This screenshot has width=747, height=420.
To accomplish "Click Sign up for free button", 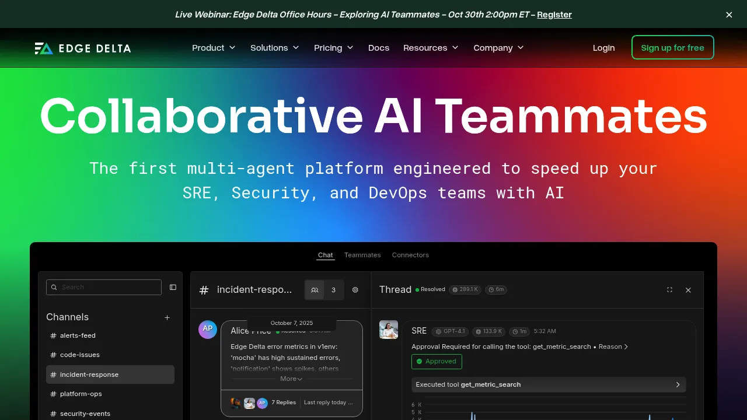I will [672, 48].
